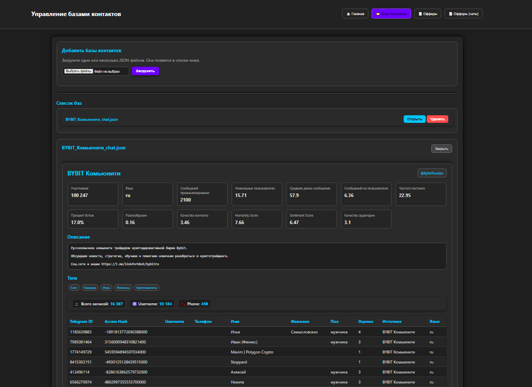Click the people icon beside Всего записей
Screen dimensions: 532x387
[76, 304]
